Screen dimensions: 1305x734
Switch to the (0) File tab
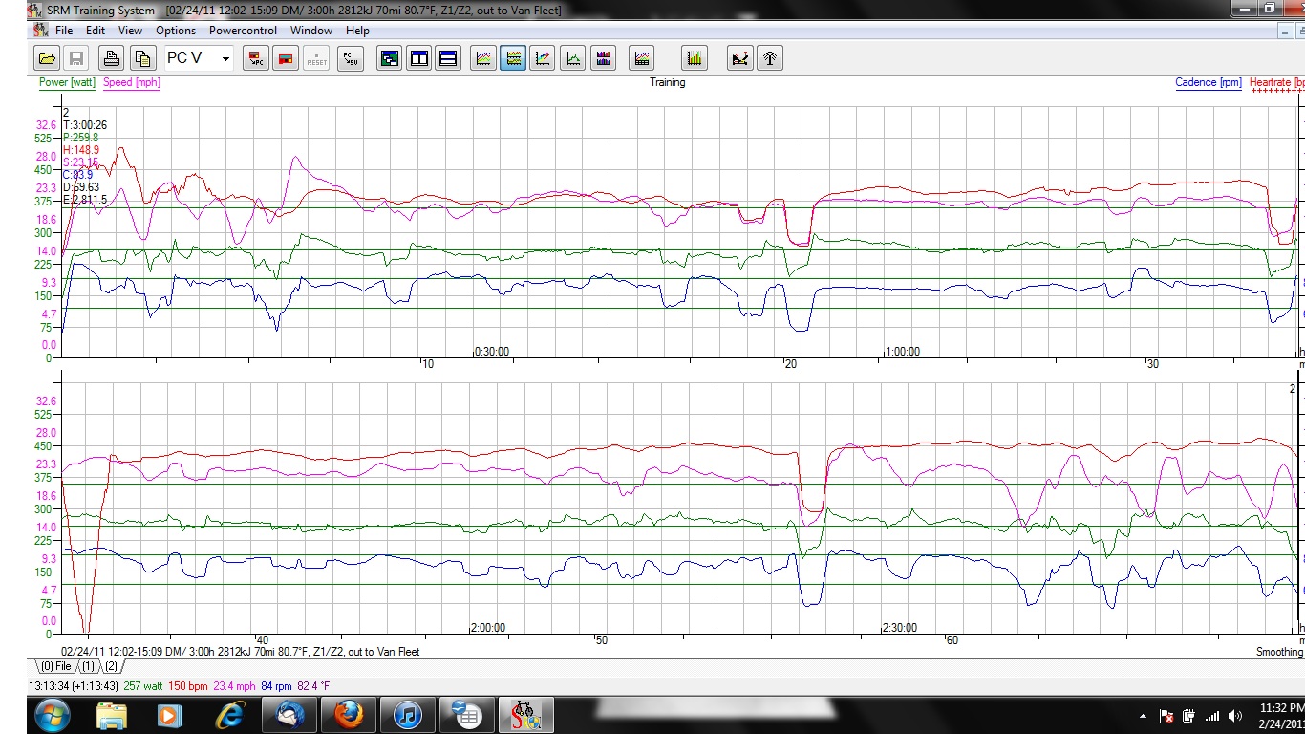[55, 666]
